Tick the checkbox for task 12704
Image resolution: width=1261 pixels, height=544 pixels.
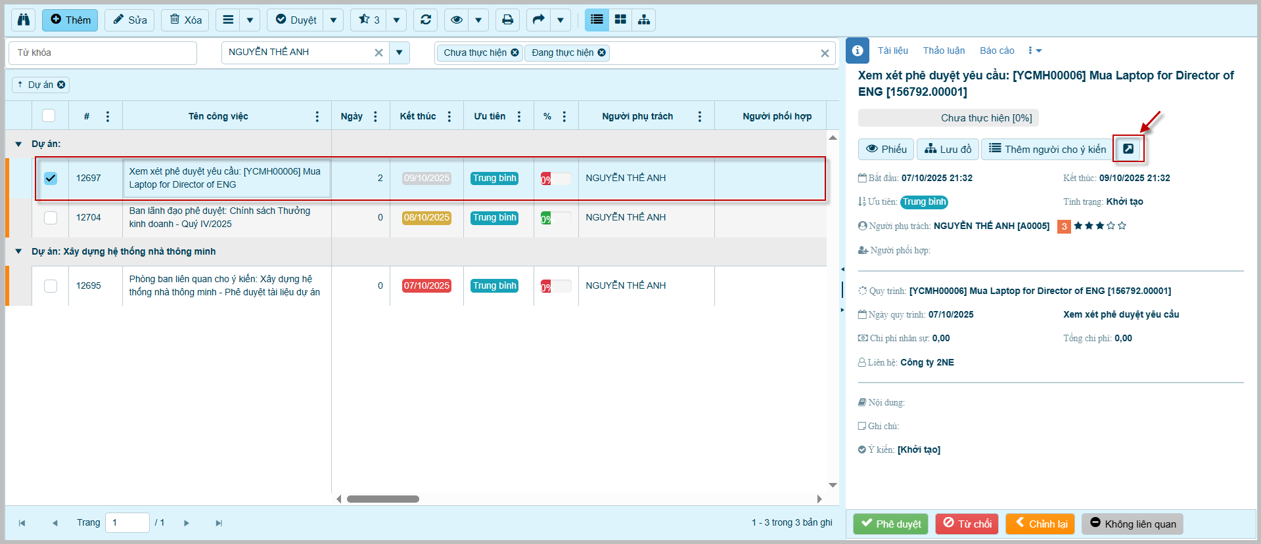coord(51,217)
